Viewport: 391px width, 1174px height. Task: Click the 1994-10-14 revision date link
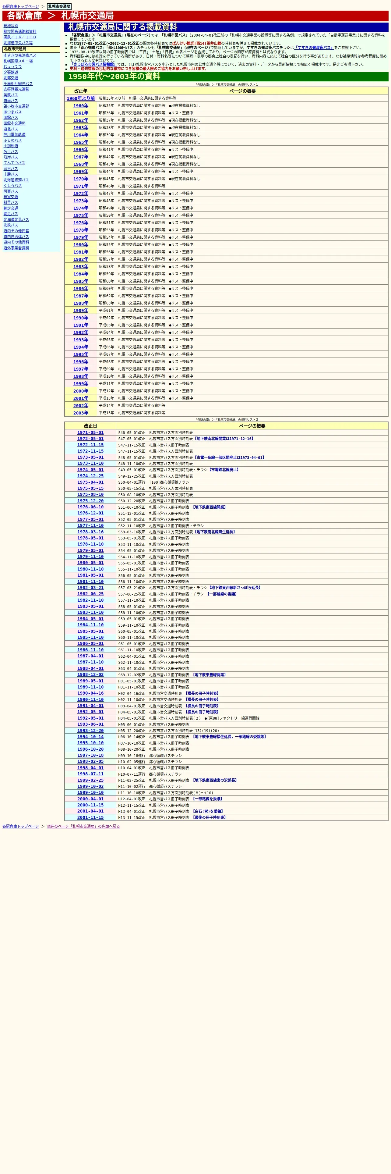point(90,737)
